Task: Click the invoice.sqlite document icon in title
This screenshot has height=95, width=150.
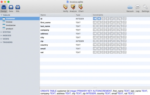Action: tap(68, 2)
